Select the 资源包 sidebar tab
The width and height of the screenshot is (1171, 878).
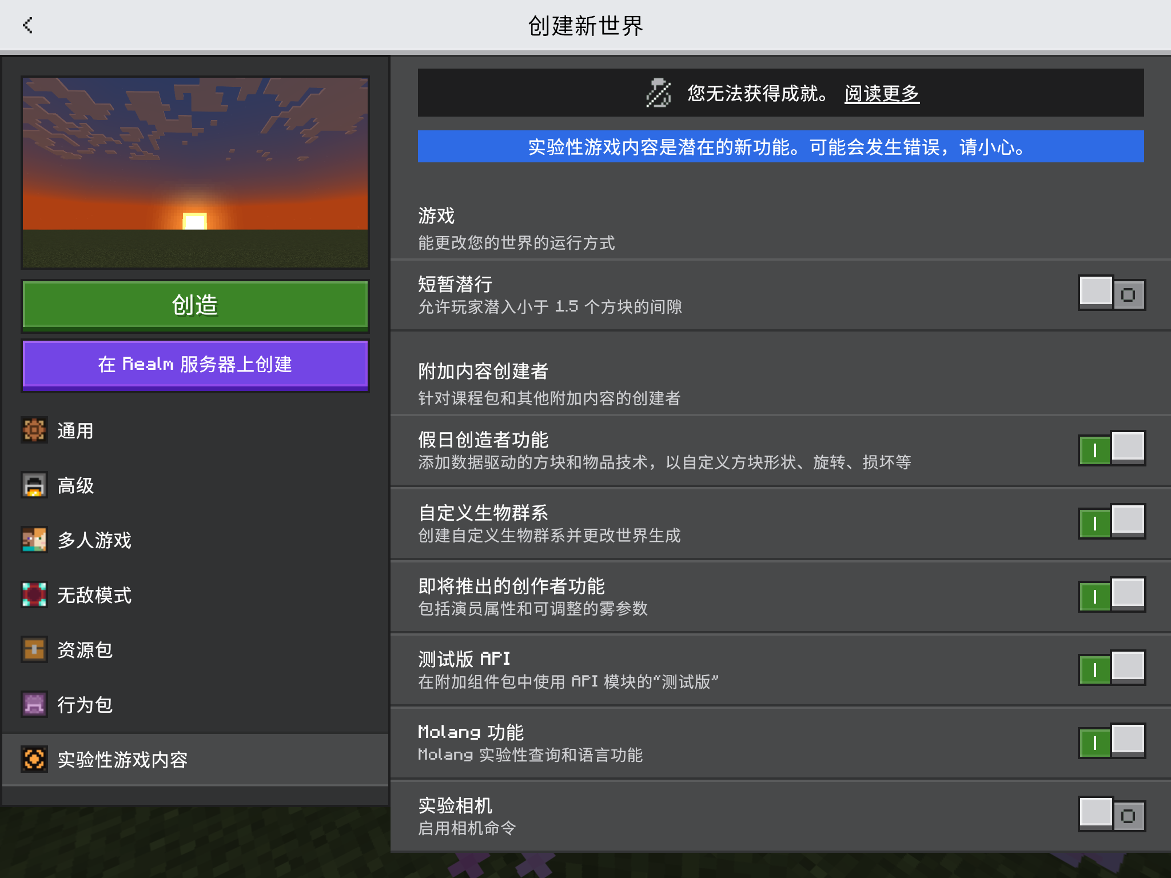pos(85,650)
